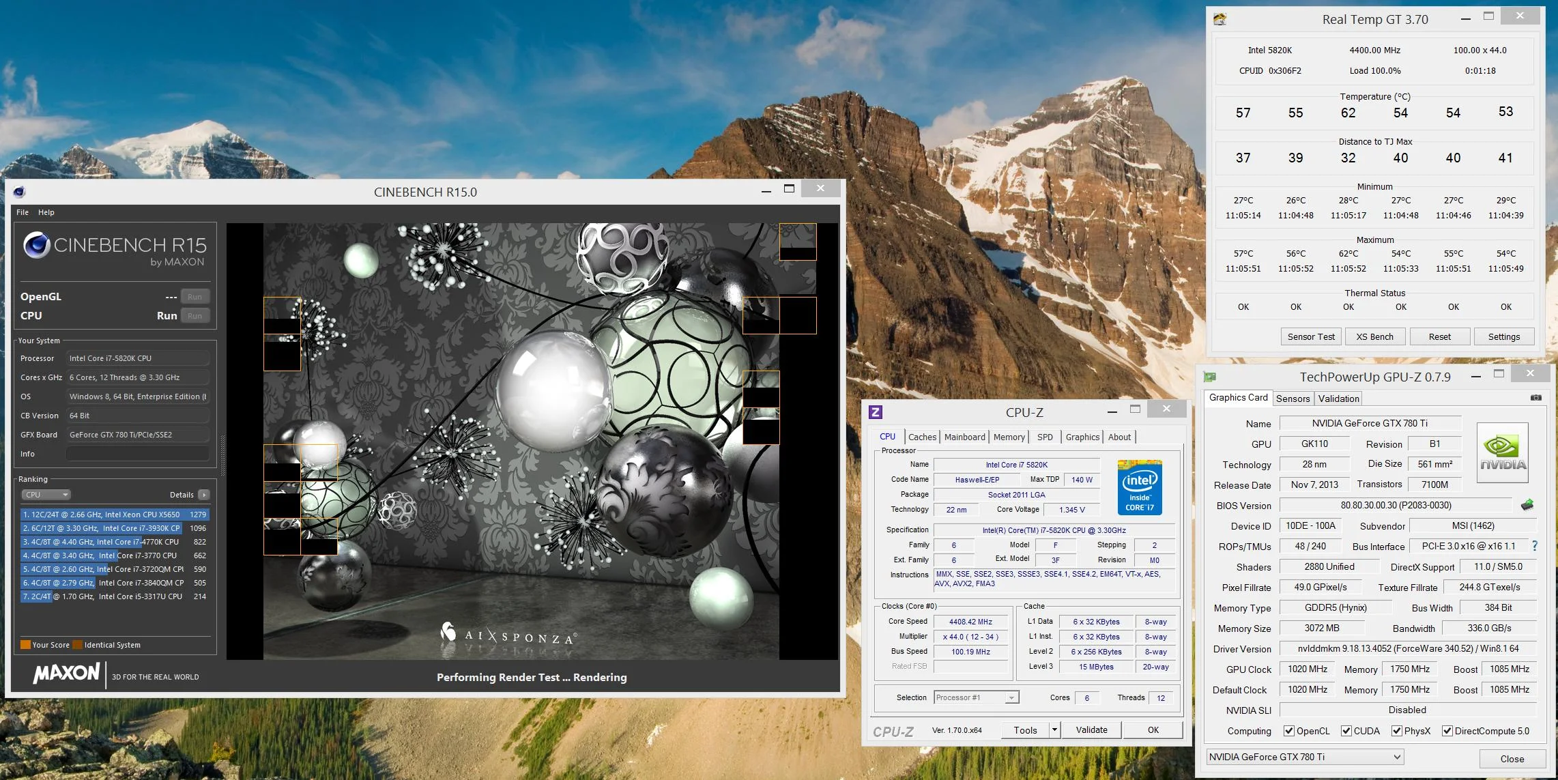This screenshot has height=780, width=1558.
Task: Click the Real Temp title bar icon
Action: coord(1220,19)
